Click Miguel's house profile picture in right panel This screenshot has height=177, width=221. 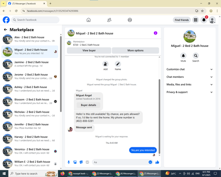190,36
